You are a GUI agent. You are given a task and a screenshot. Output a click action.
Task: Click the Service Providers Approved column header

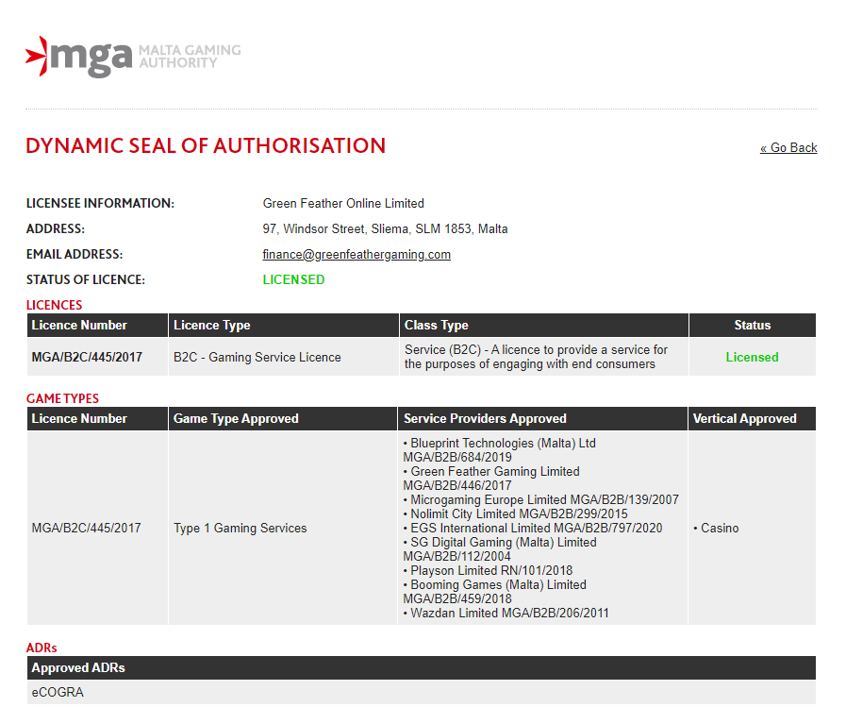pos(542,418)
